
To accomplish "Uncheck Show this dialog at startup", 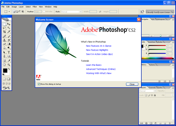I will [39, 84].
